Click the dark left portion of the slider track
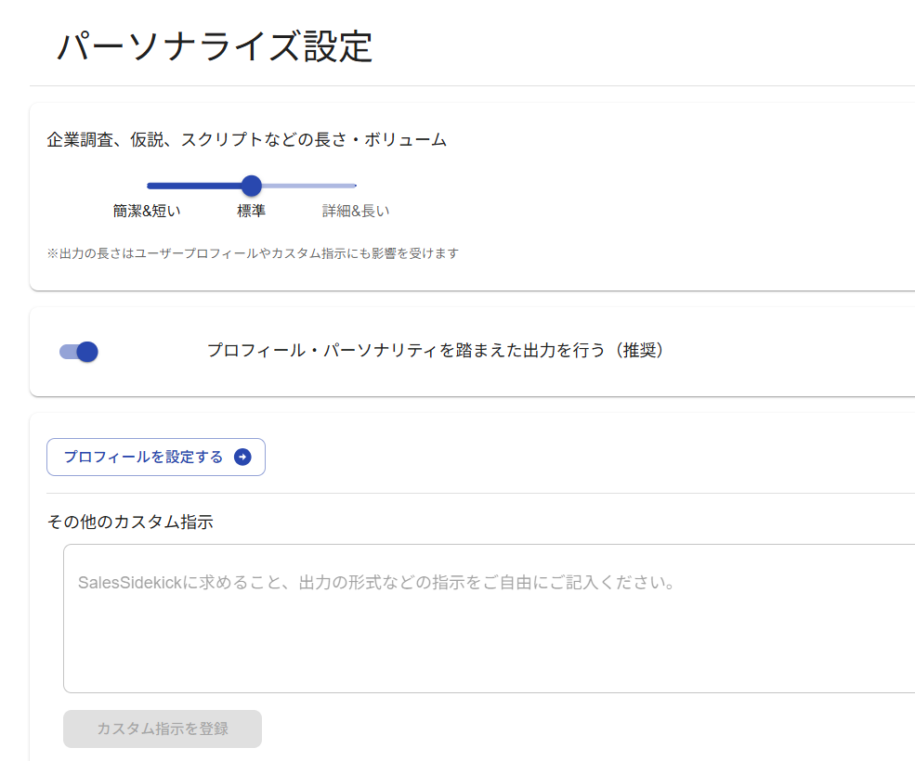This screenshot has width=915, height=761. pos(195,186)
